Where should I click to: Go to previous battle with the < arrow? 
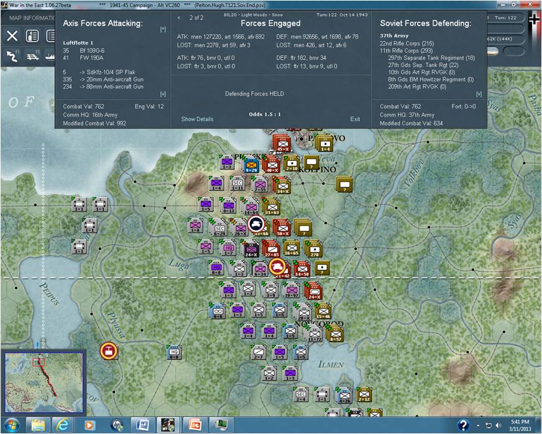179,17
